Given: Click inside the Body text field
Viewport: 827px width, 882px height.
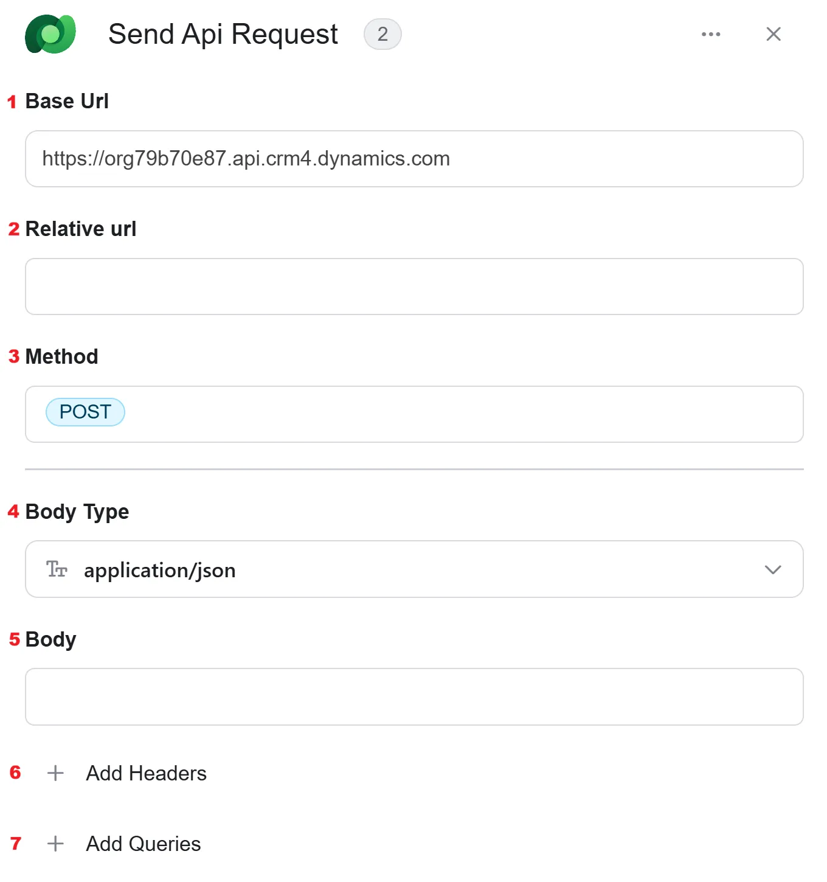Looking at the screenshot, I should pos(414,697).
